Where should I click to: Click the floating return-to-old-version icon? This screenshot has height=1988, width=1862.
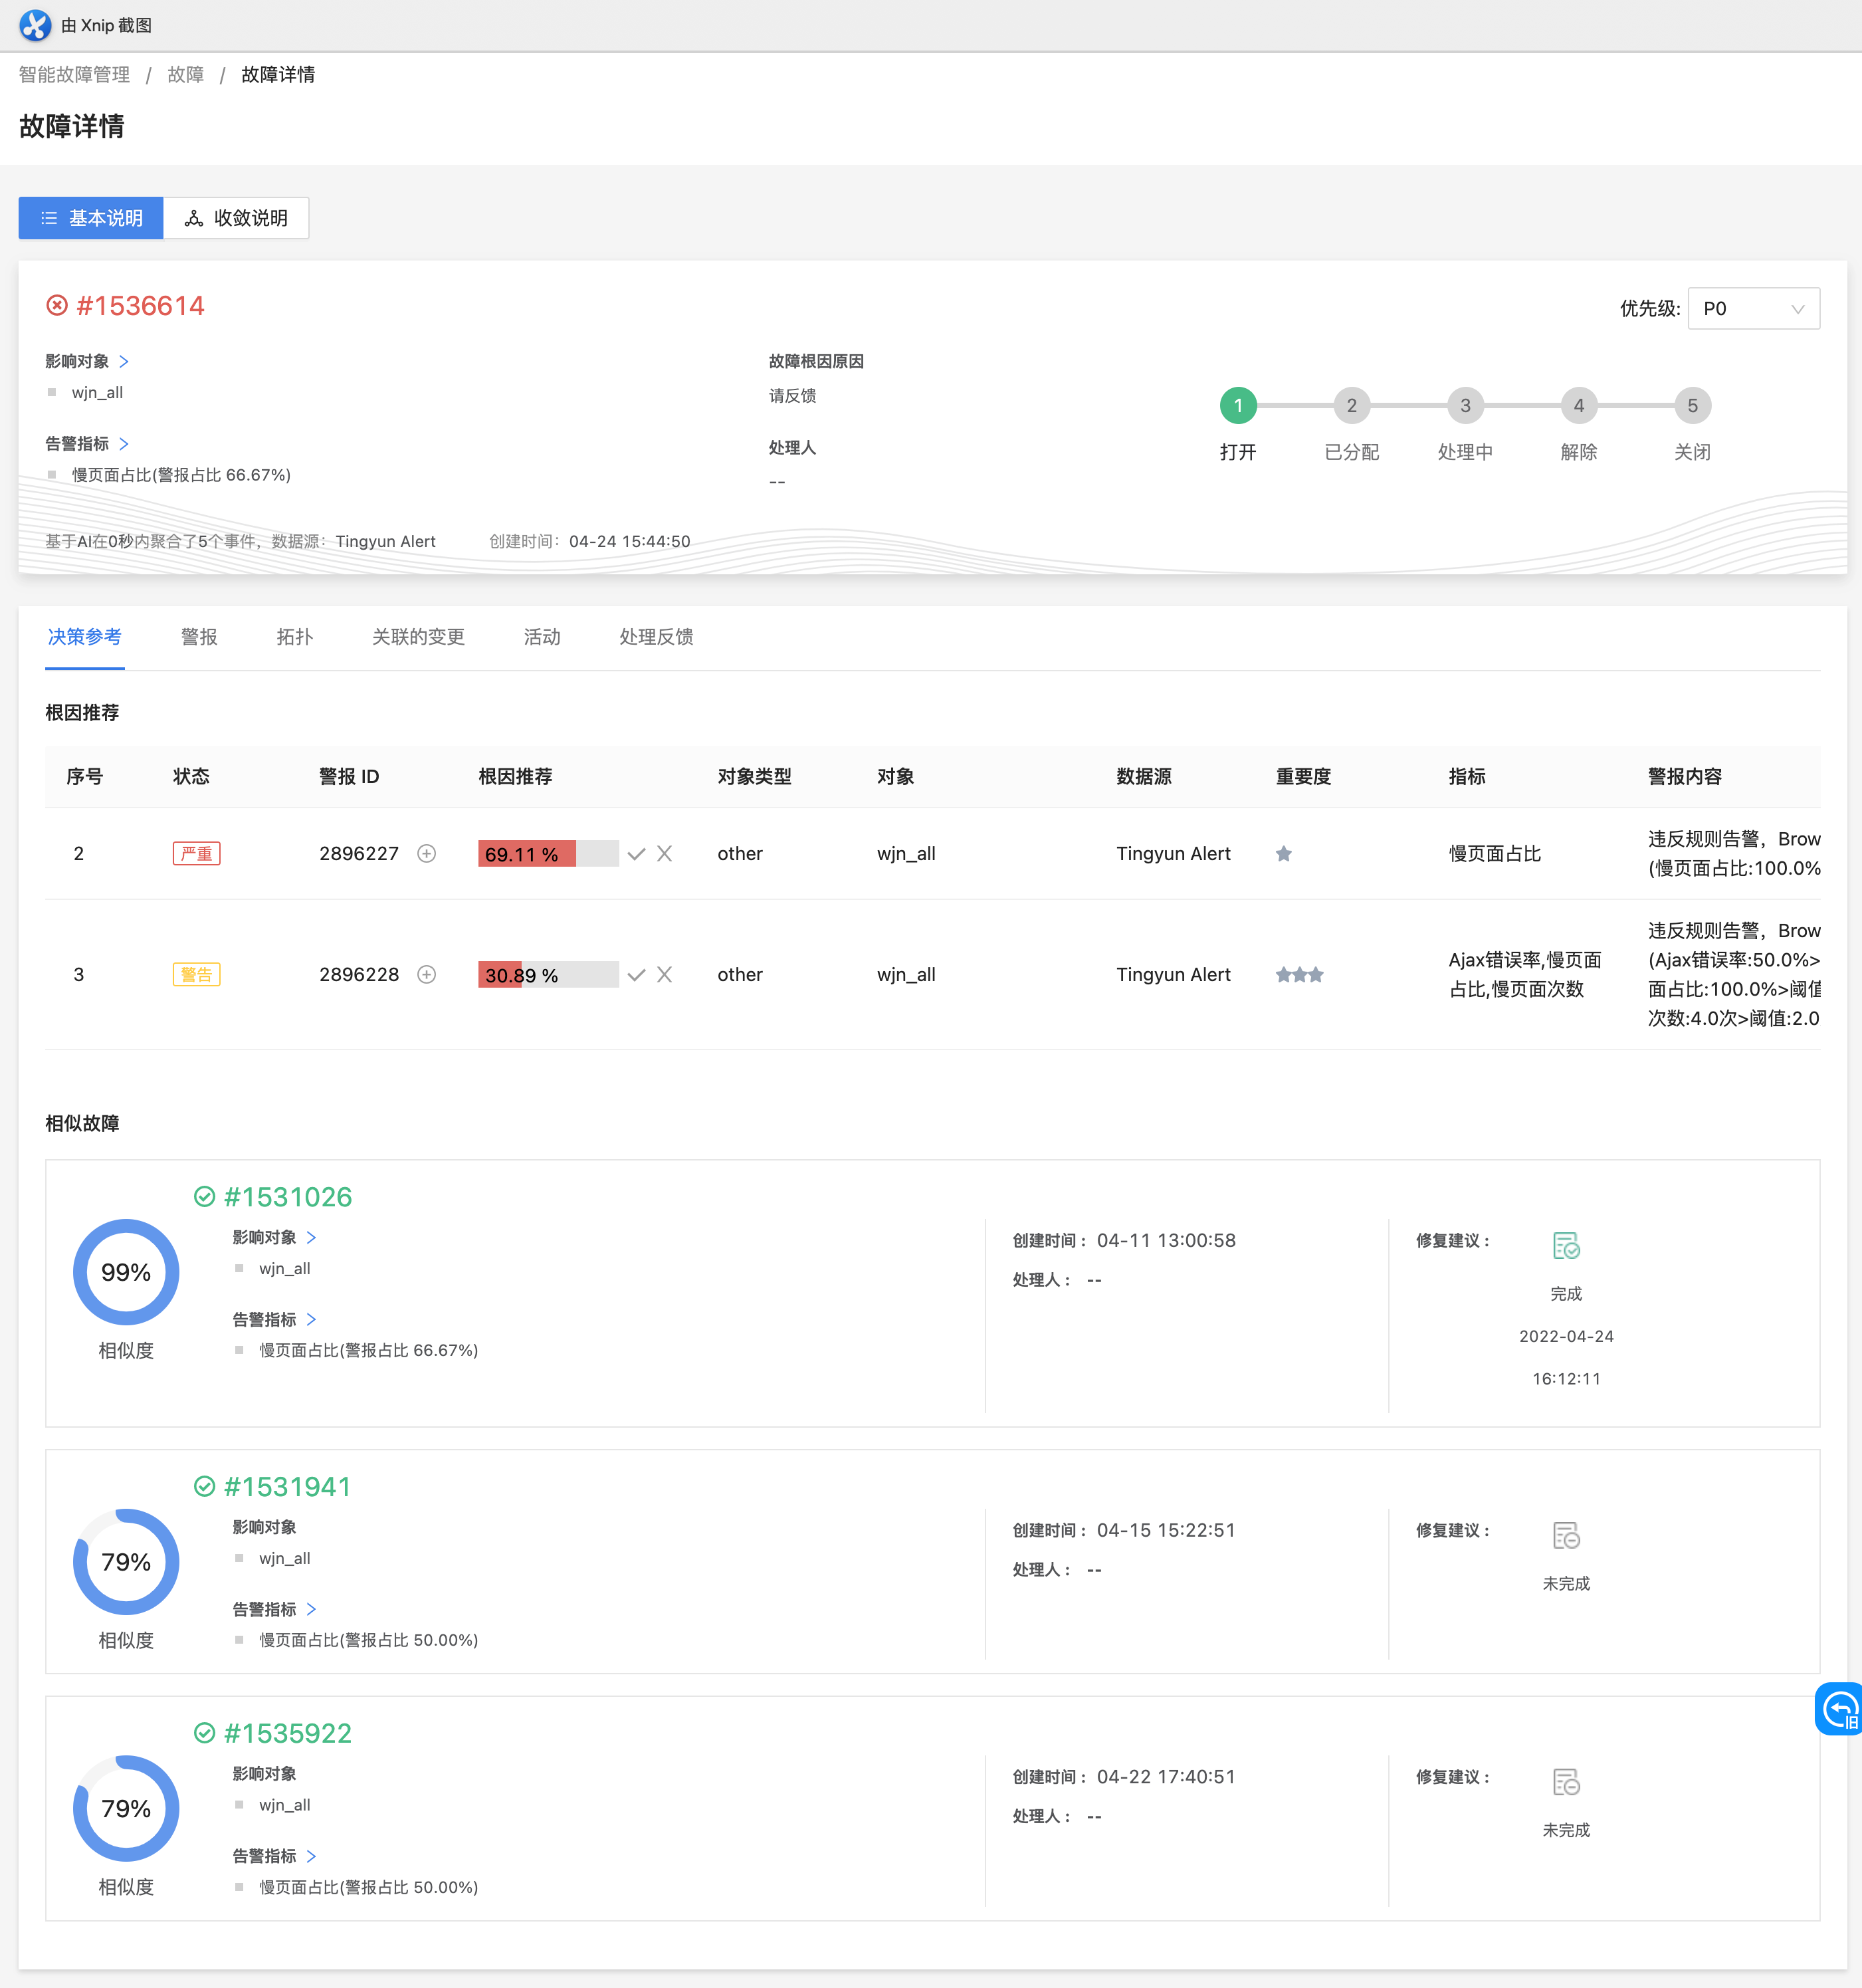point(1839,1709)
